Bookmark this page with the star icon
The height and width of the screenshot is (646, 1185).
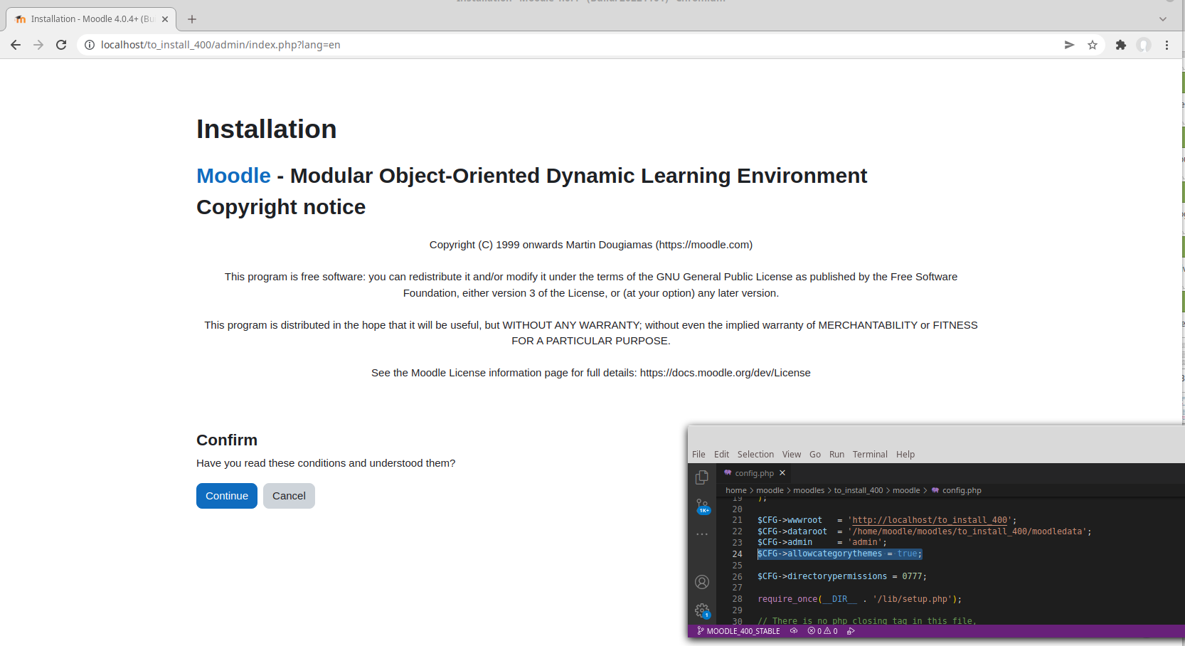1093,45
